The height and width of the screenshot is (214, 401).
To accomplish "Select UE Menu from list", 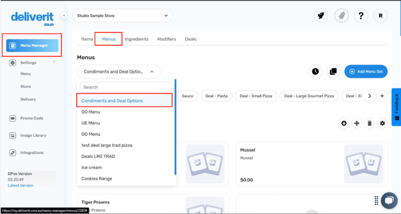I will pyautogui.click(x=90, y=123).
